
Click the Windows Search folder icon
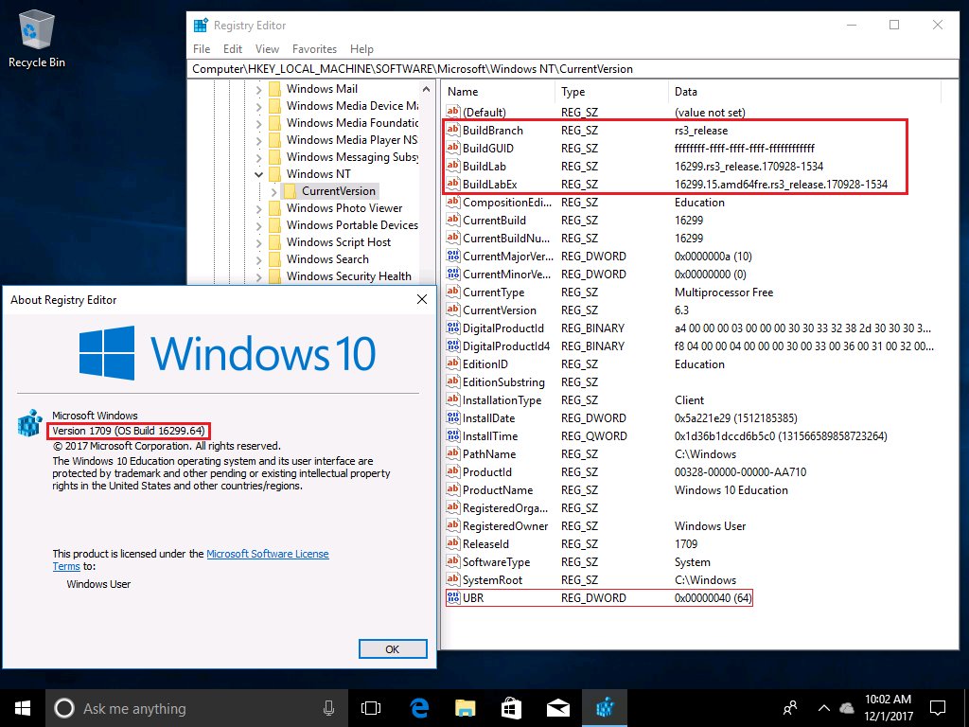coord(275,259)
